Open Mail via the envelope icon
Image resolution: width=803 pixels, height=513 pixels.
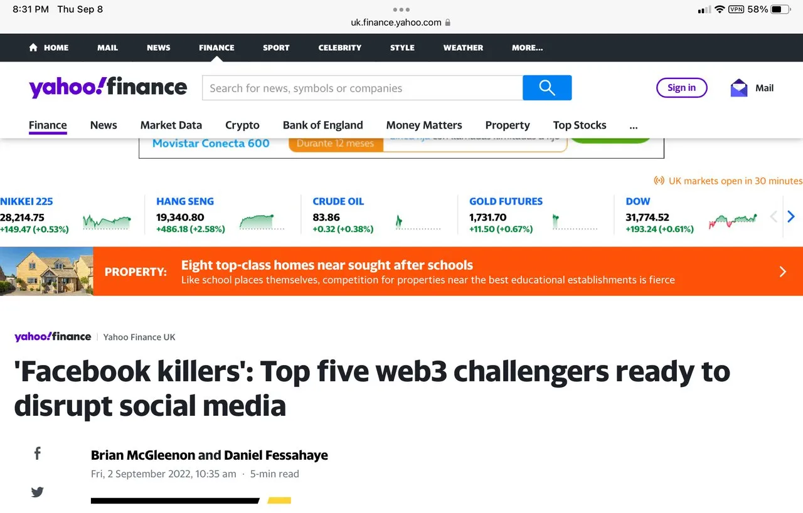(739, 88)
